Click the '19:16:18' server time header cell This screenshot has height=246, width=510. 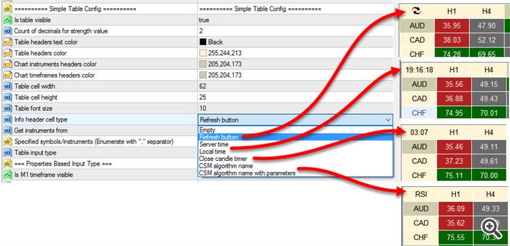coord(419,70)
